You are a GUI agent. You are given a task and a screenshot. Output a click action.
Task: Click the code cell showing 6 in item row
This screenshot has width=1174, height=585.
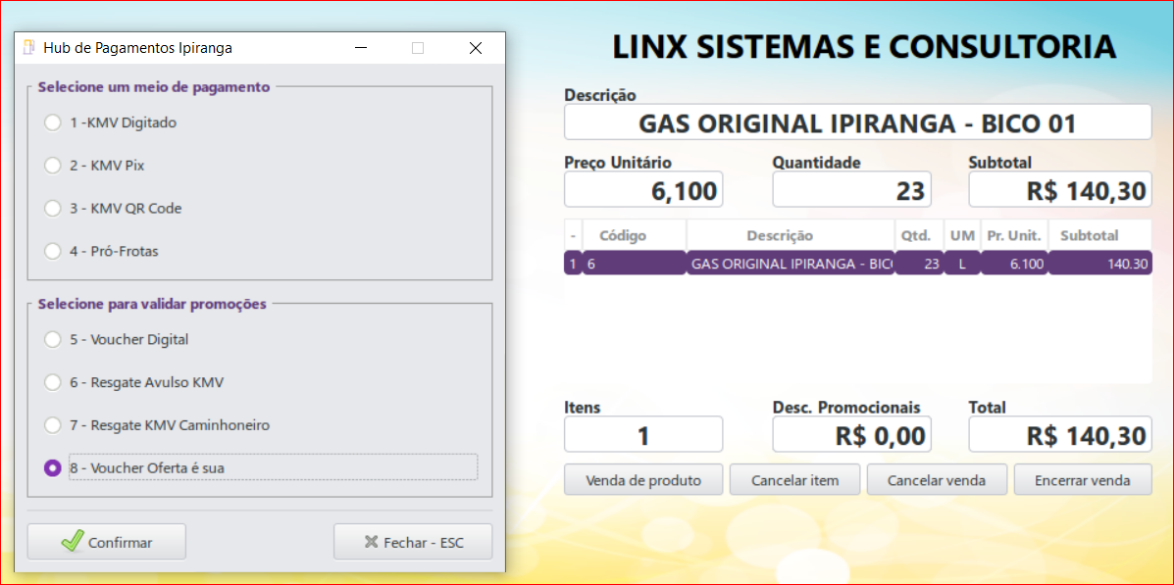(x=635, y=264)
